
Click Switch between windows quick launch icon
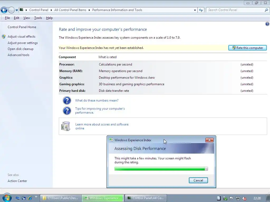click(24, 198)
